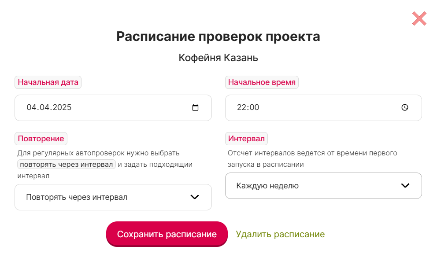Click the inline повторять через интервал hint tag
Viewport: 437px width, 261px height.
(66, 164)
